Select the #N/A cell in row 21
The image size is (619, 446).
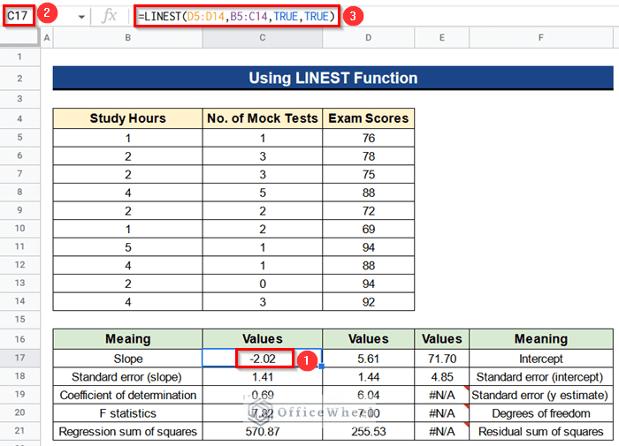(x=442, y=431)
